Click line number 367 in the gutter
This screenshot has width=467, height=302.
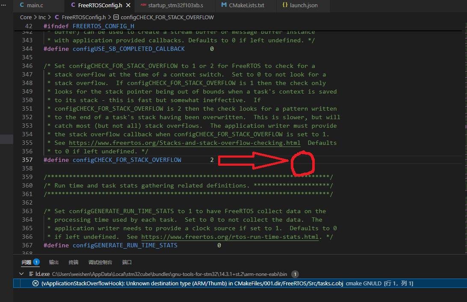click(27, 245)
